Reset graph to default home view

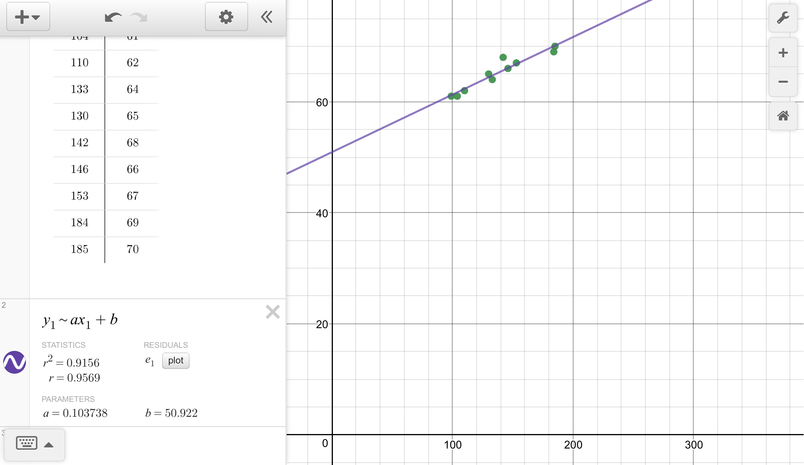coord(783,116)
